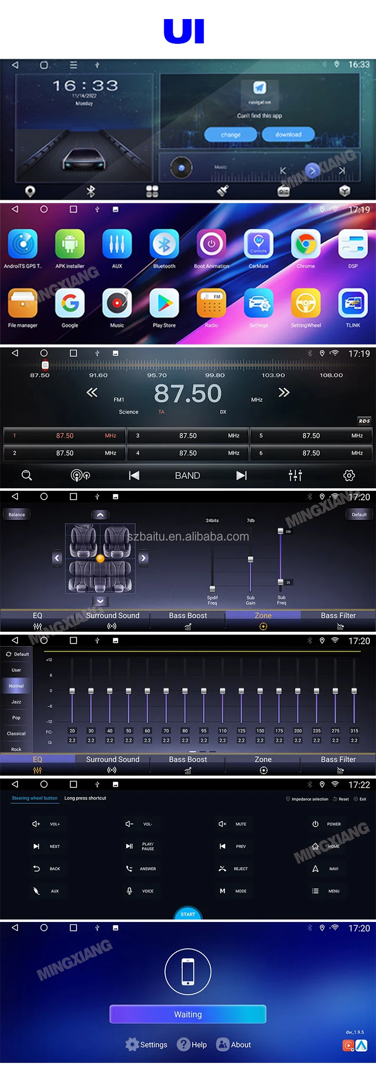
Task: Switch to the Long press shortcut tab
Action: coord(85,798)
